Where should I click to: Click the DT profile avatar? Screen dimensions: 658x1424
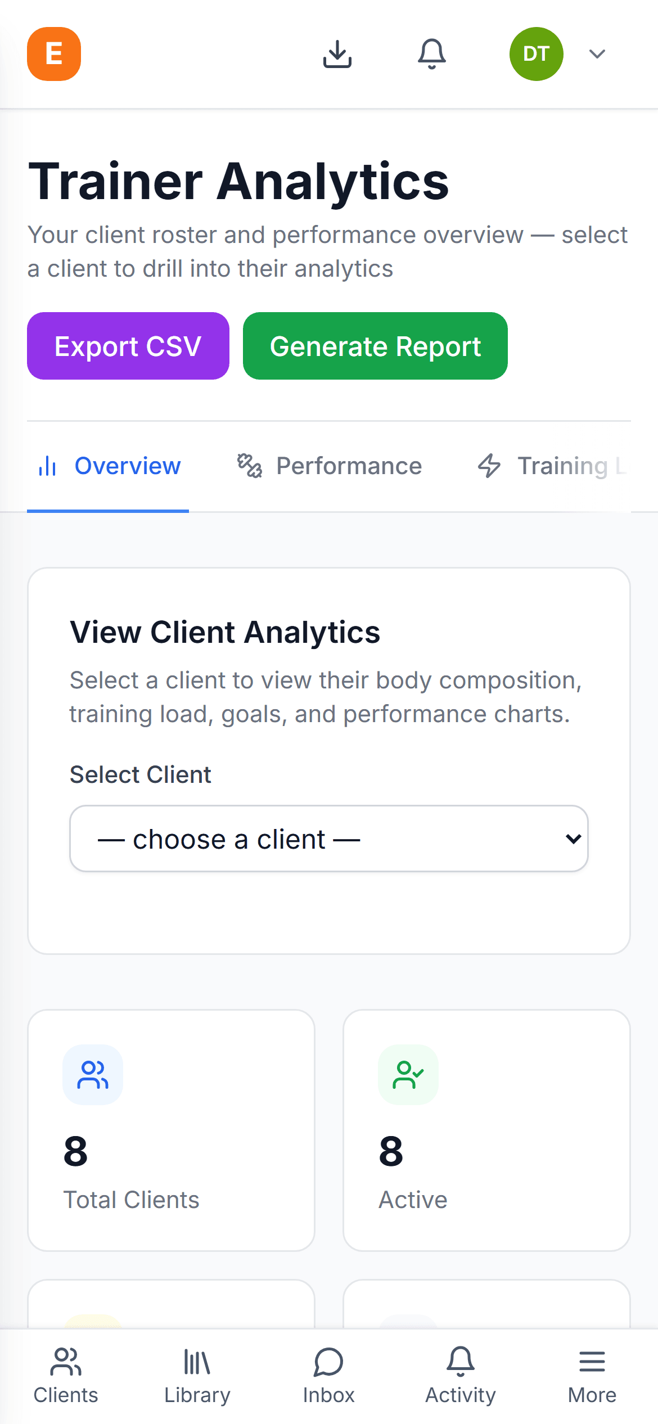[x=537, y=54]
